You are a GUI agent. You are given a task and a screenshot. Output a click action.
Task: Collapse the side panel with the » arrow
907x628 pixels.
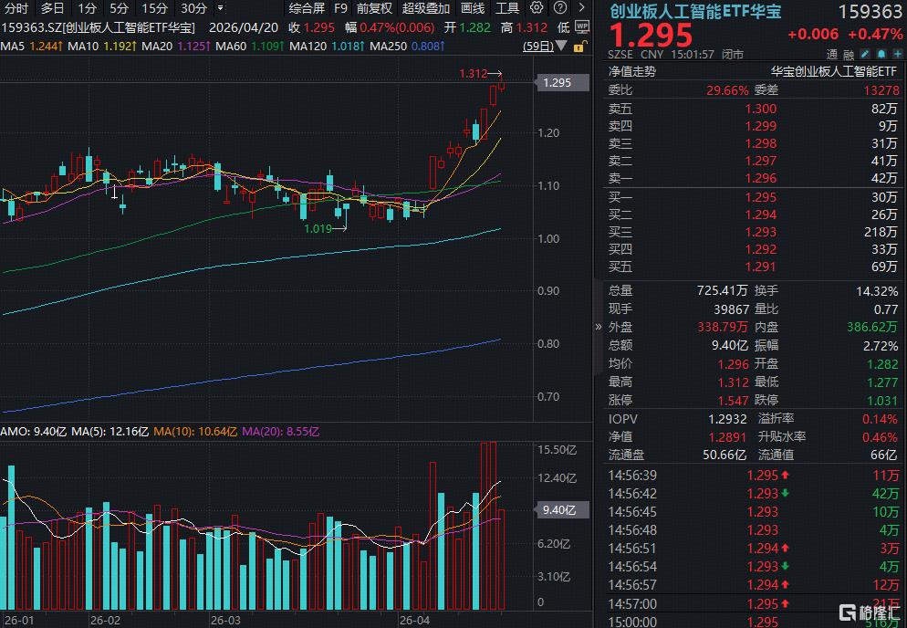coord(598,327)
